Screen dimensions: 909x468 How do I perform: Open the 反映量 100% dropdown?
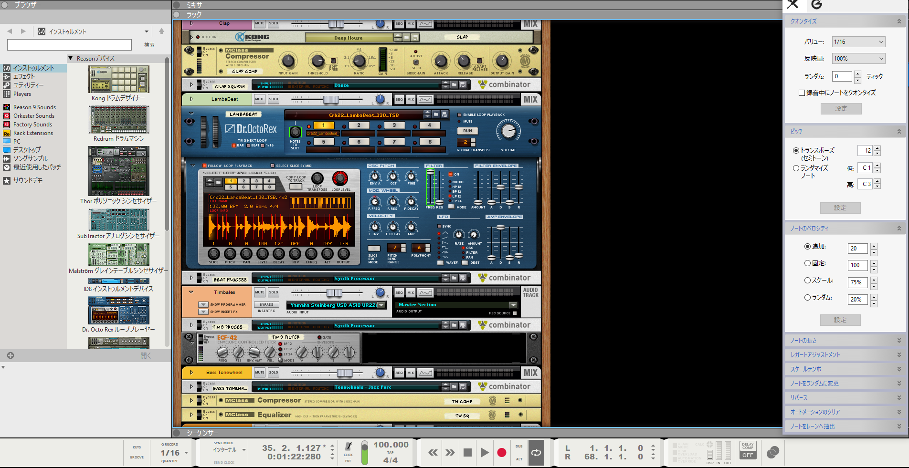click(x=858, y=59)
